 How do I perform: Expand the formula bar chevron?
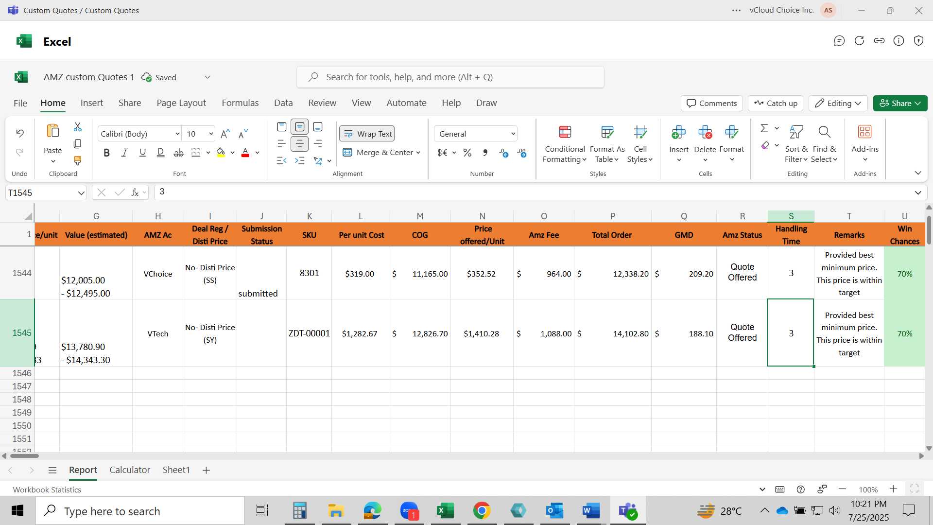(918, 193)
